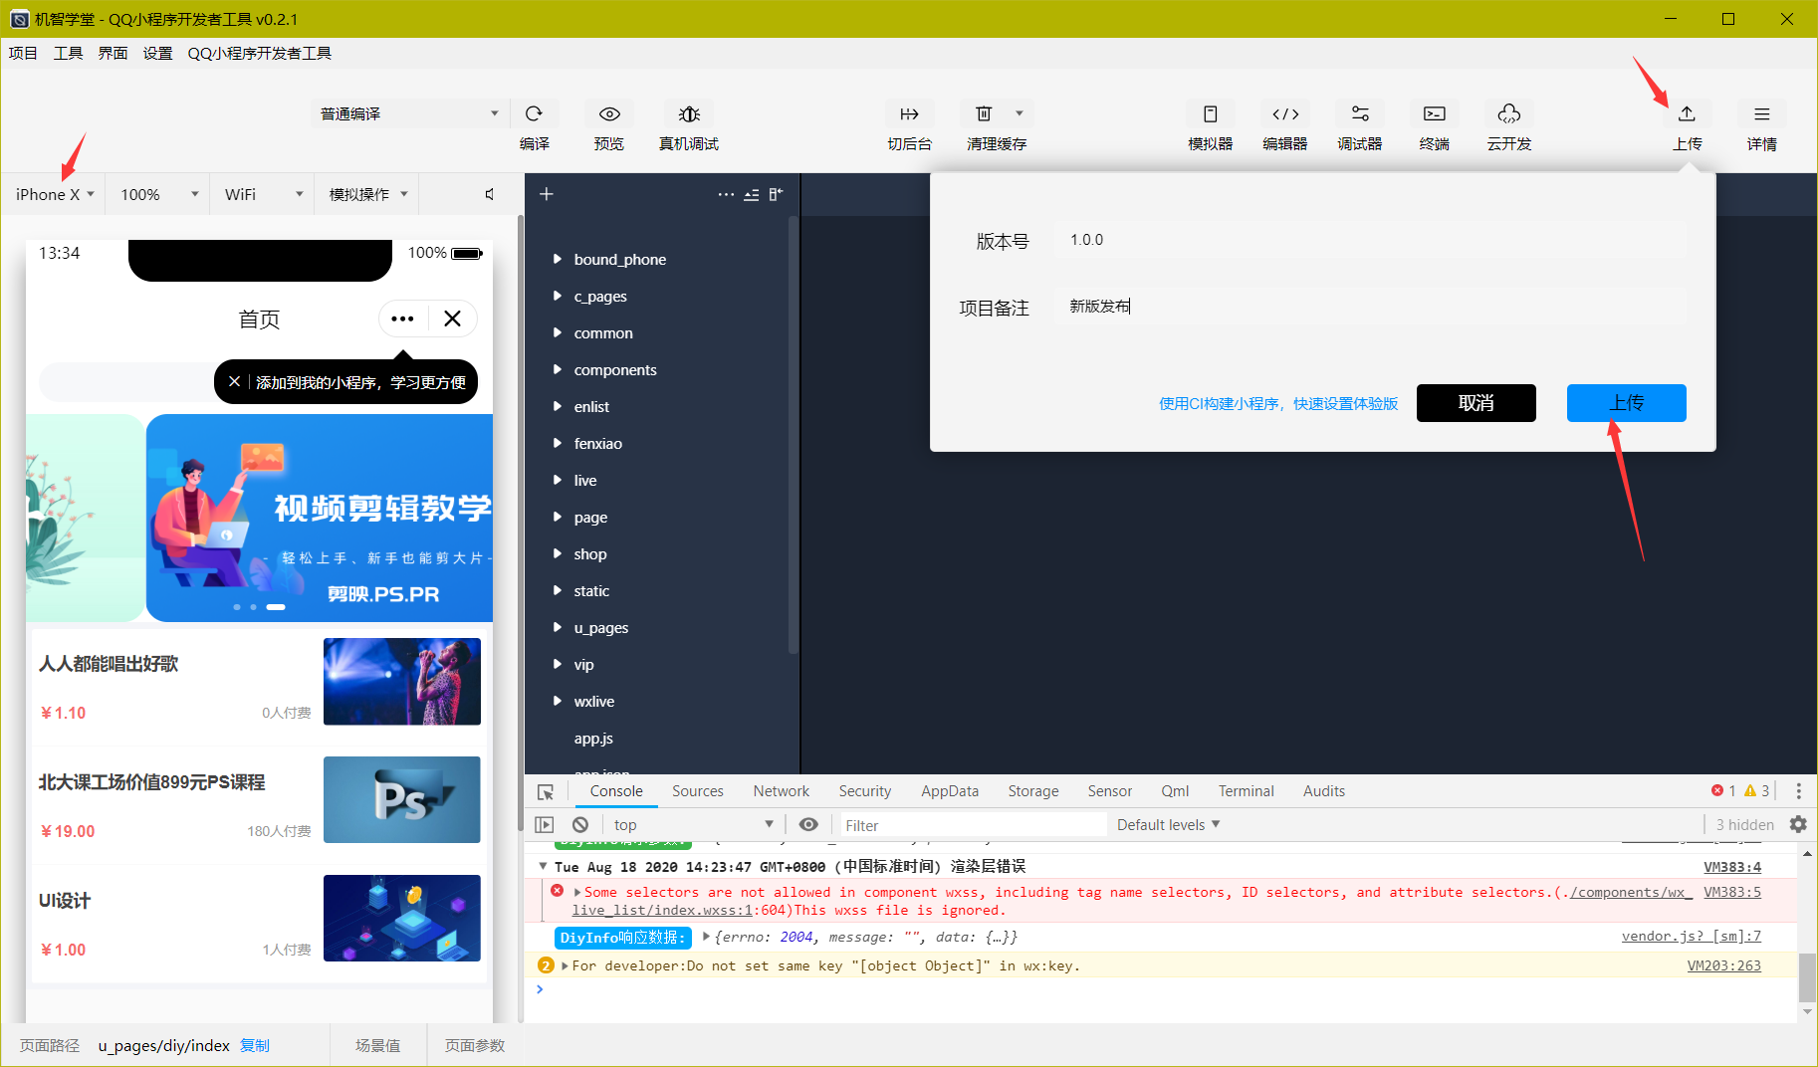Click the 项目备注 input field
Viewport: 1818px width, 1067px height.
[x=1372, y=307]
